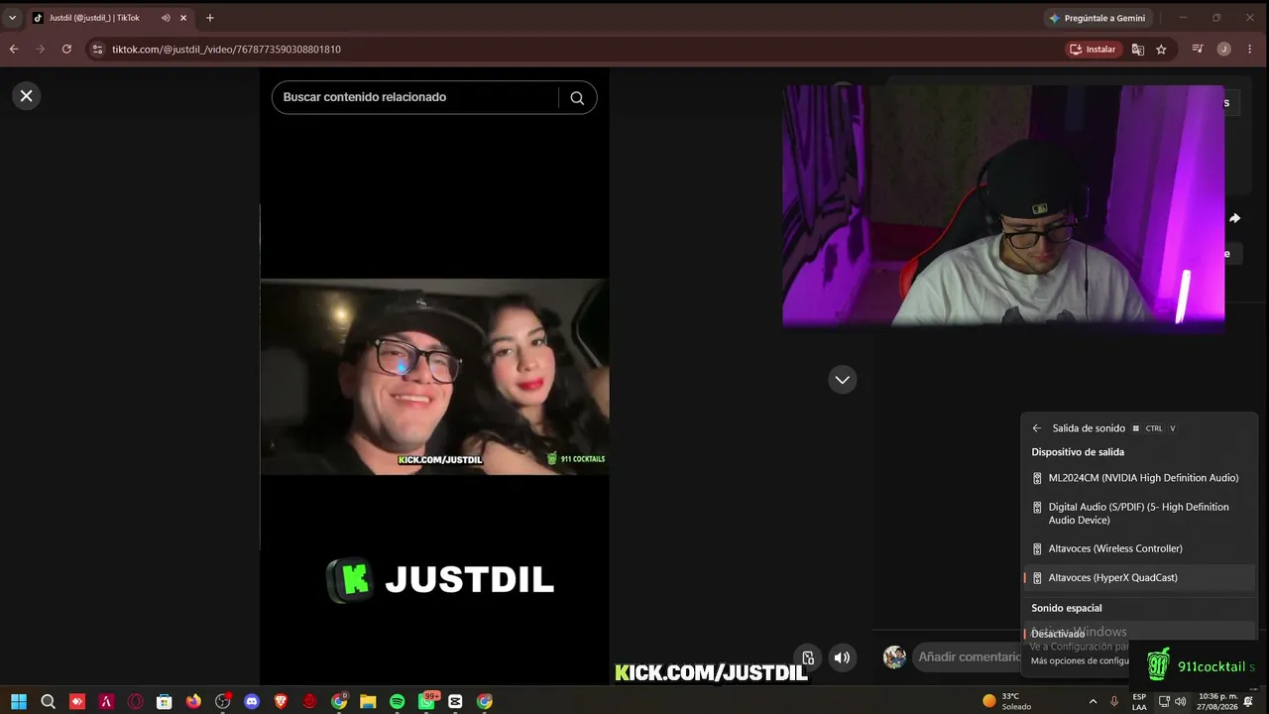Open CapCut from the taskbar
This screenshot has height=714, width=1269.
[x=455, y=701]
